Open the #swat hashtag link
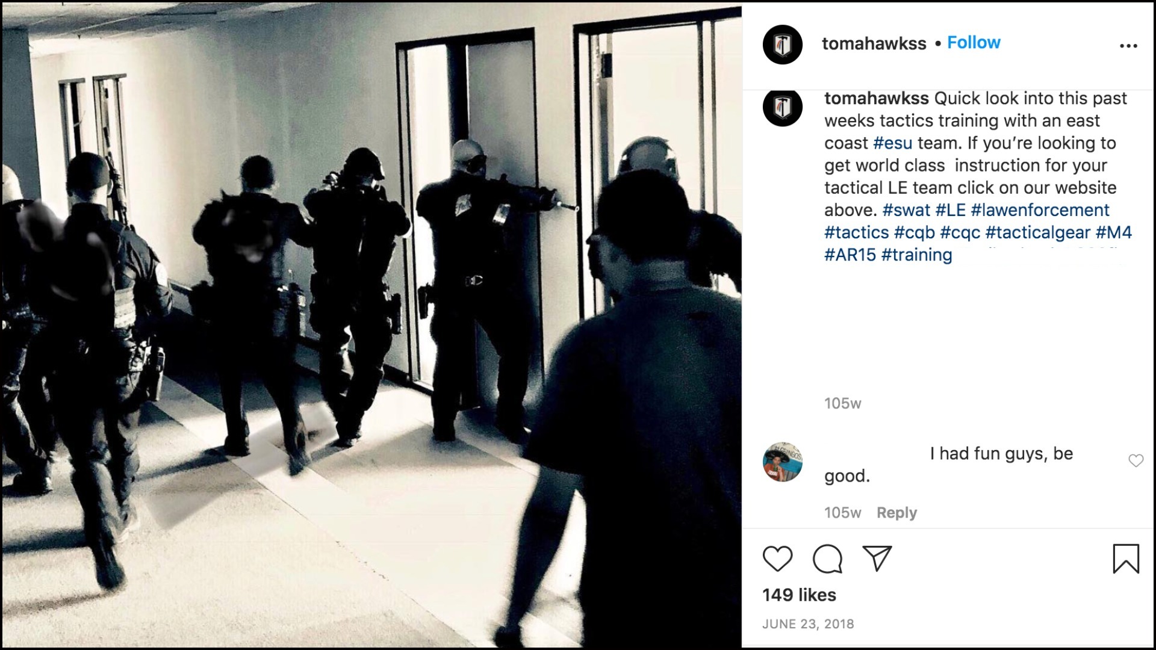The height and width of the screenshot is (650, 1156). tap(906, 210)
